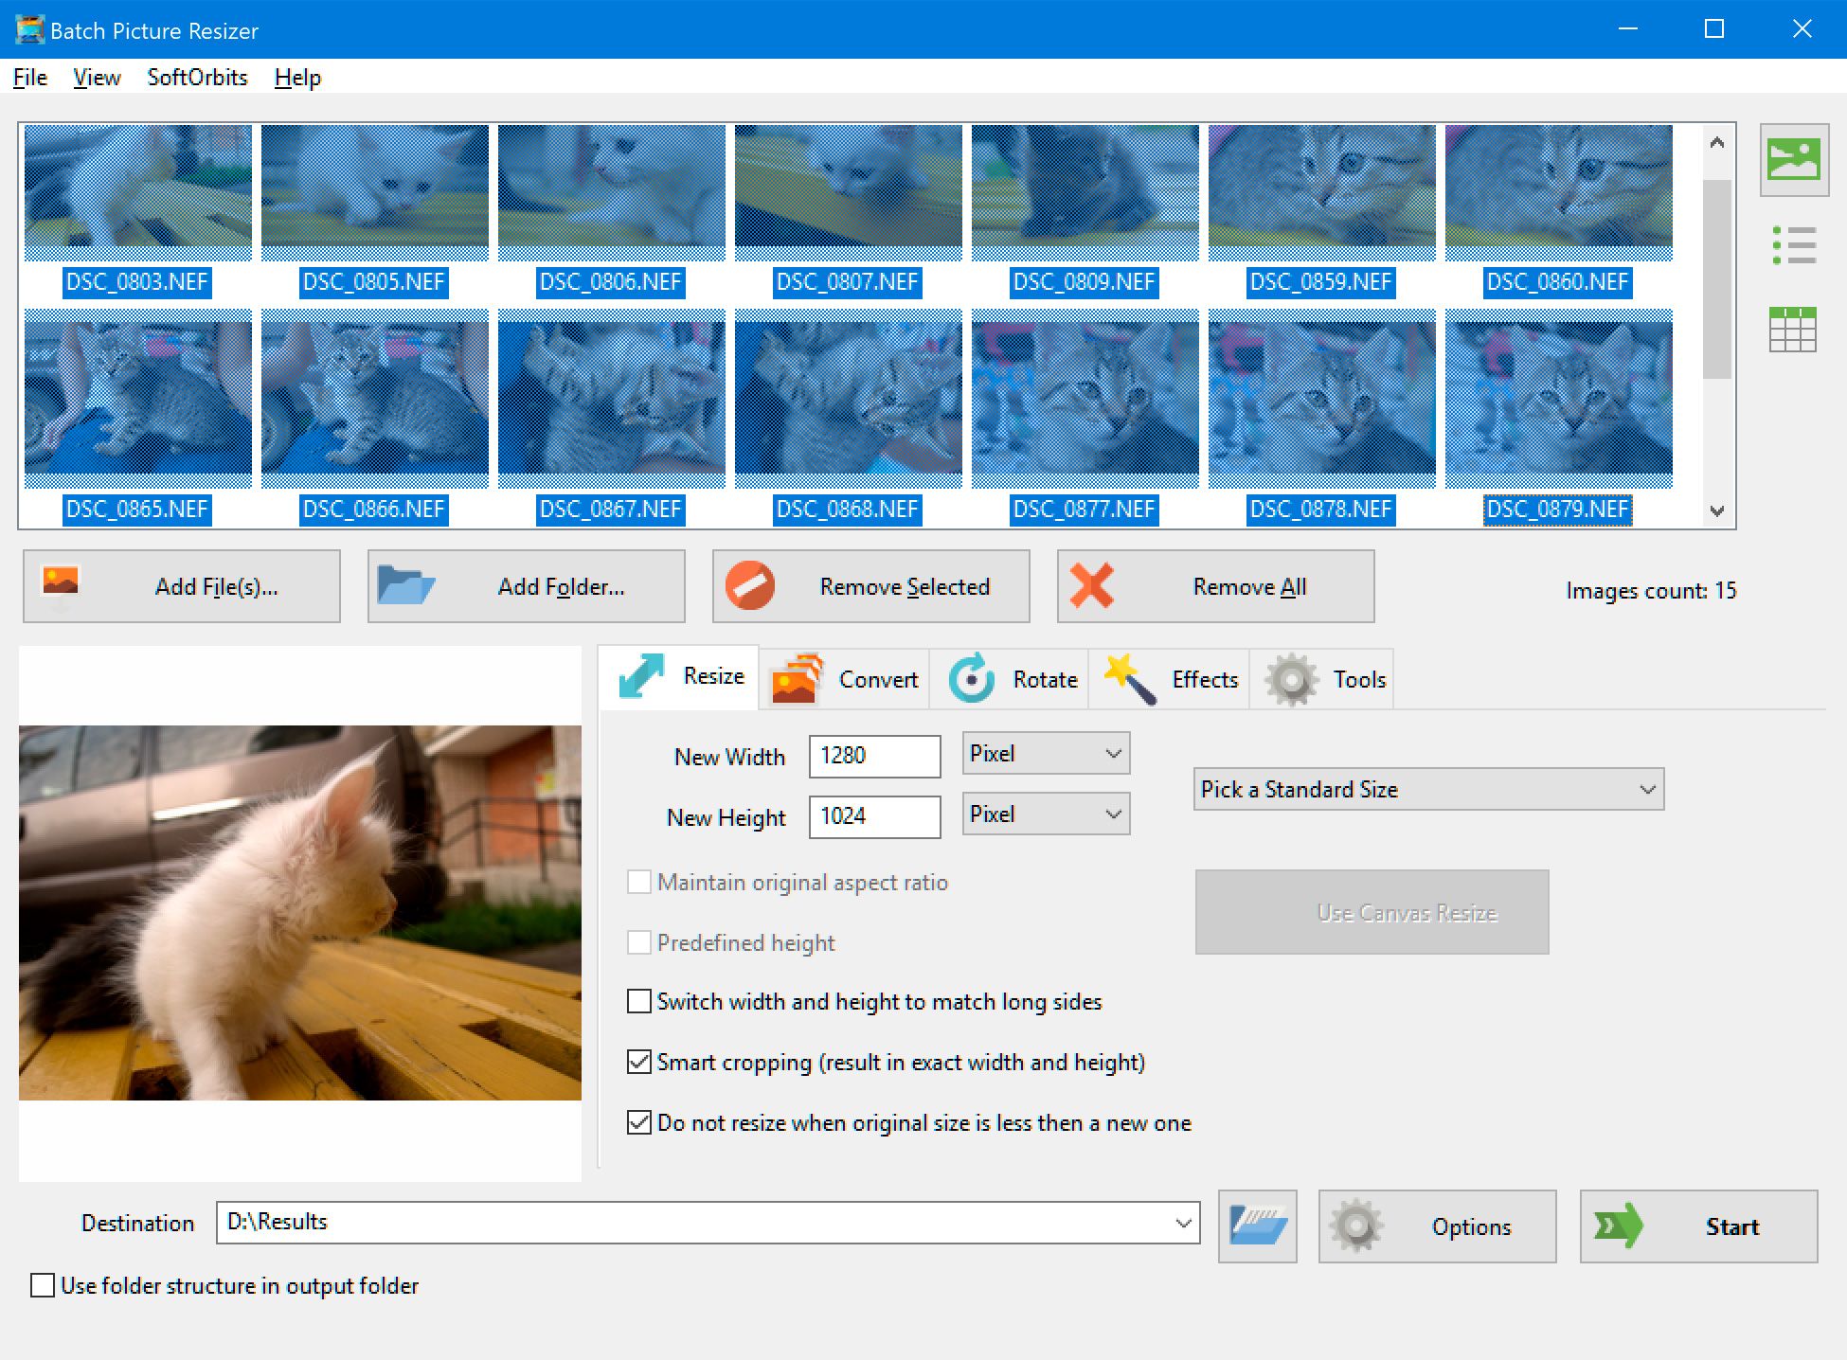
Task: Click the New Width input field
Action: tap(871, 758)
